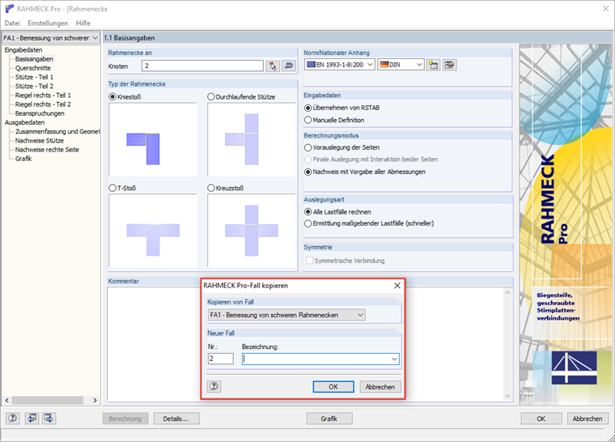Click Knoten input field
The width and height of the screenshot is (615, 442).
(203, 66)
